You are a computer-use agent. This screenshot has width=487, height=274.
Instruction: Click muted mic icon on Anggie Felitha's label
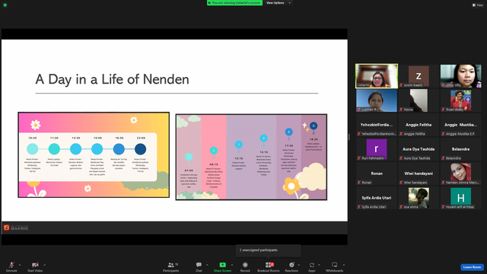click(x=401, y=134)
